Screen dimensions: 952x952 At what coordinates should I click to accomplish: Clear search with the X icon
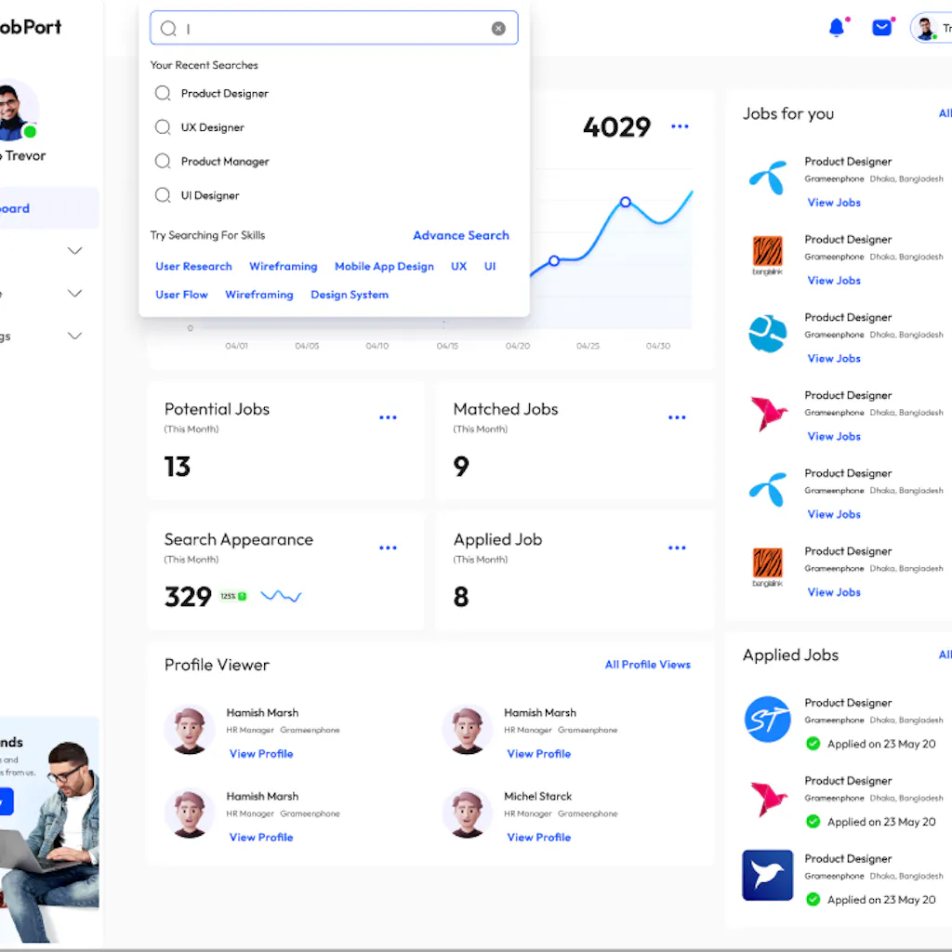pyautogui.click(x=498, y=29)
